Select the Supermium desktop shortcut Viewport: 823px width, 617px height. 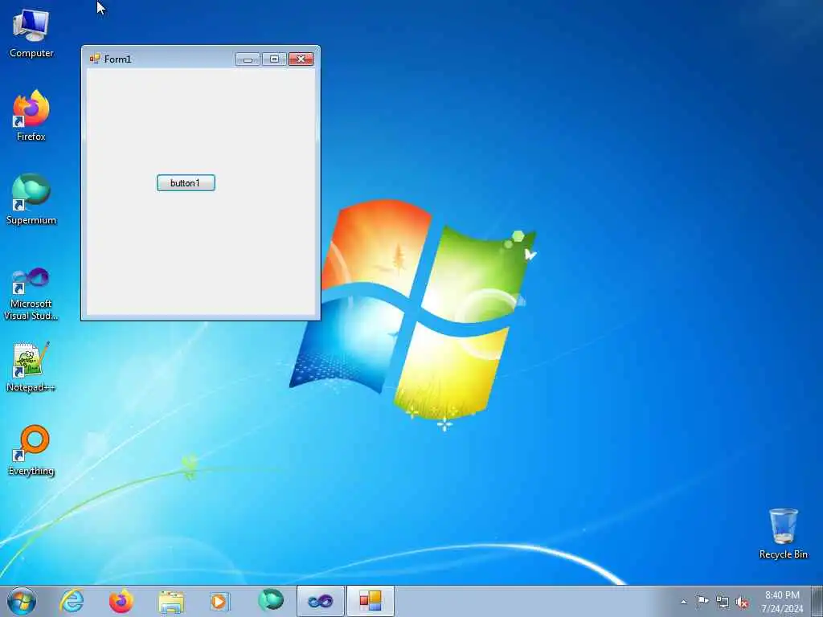click(31, 199)
